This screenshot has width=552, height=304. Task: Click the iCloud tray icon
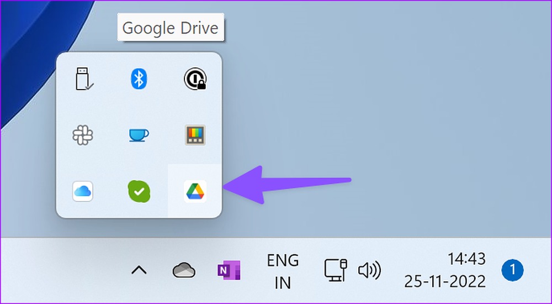83,191
